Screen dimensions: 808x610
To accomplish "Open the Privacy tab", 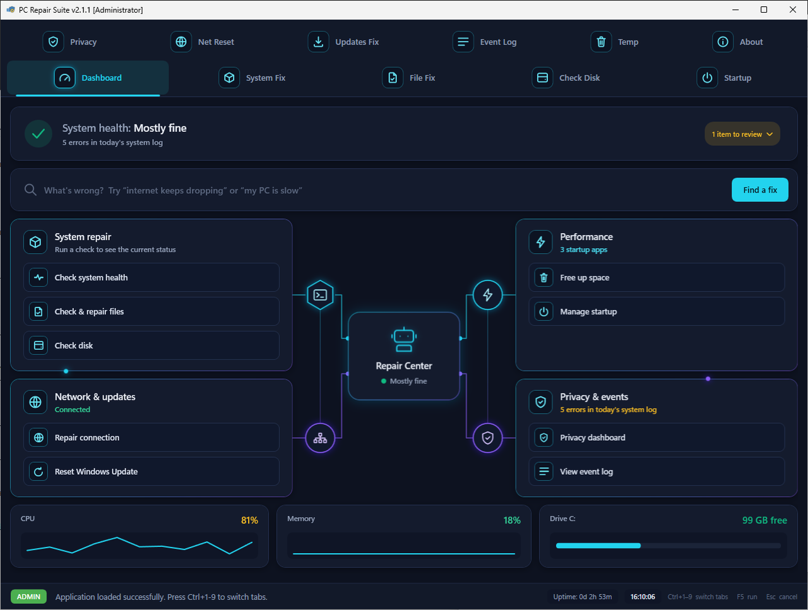I will [x=70, y=42].
